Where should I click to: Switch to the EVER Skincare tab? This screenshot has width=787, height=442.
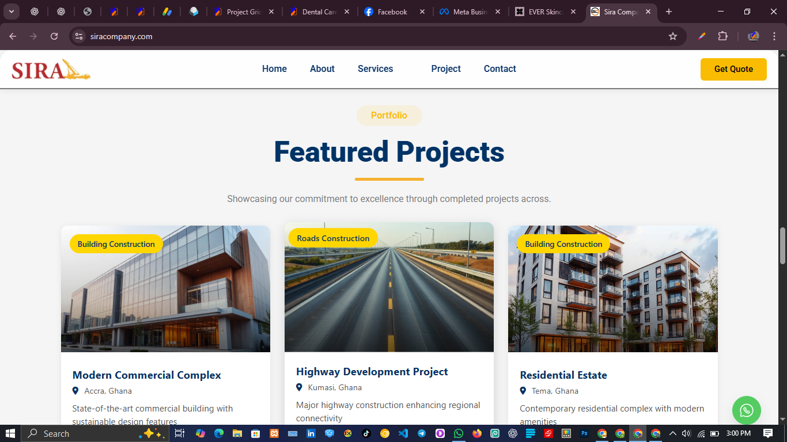(544, 11)
